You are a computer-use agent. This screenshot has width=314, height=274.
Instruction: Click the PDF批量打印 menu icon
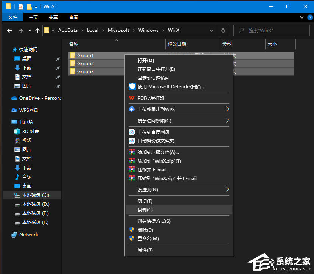tap(132, 98)
